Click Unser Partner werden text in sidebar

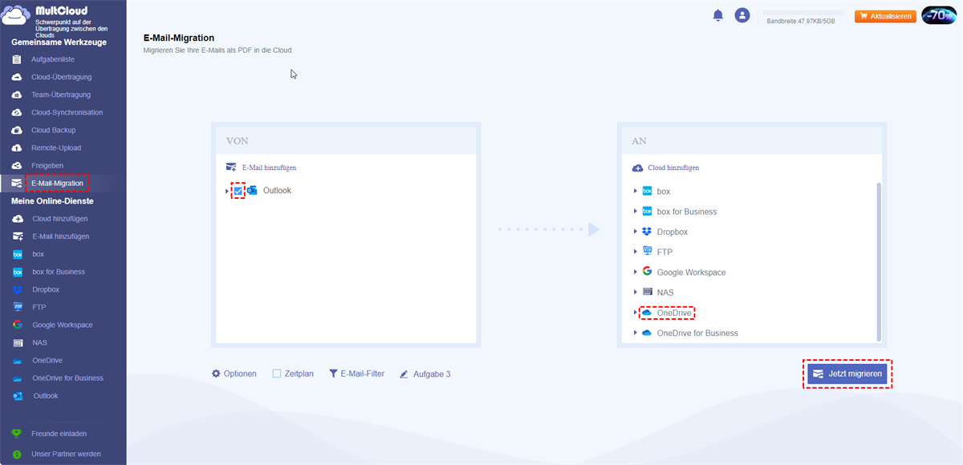[66, 454]
